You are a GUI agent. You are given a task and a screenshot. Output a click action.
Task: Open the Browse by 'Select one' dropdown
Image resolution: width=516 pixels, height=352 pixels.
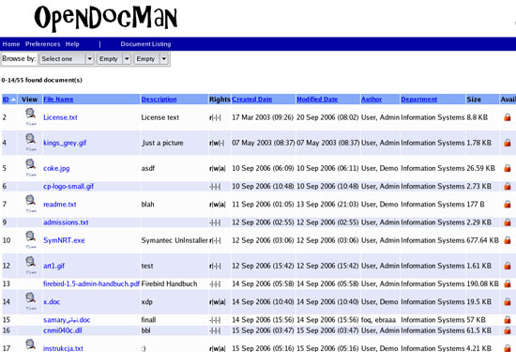tap(67, 59)
